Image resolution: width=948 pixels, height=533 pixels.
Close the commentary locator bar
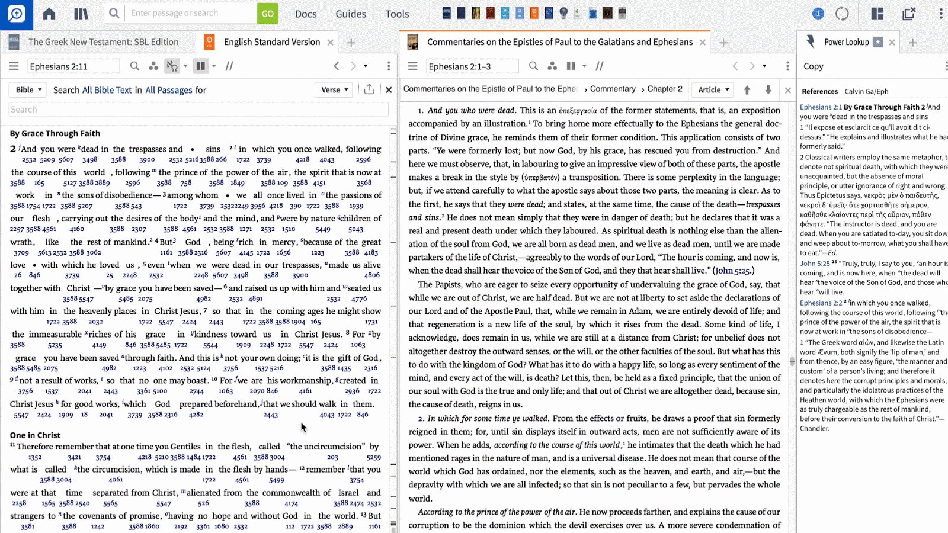(x=787, y=90)
